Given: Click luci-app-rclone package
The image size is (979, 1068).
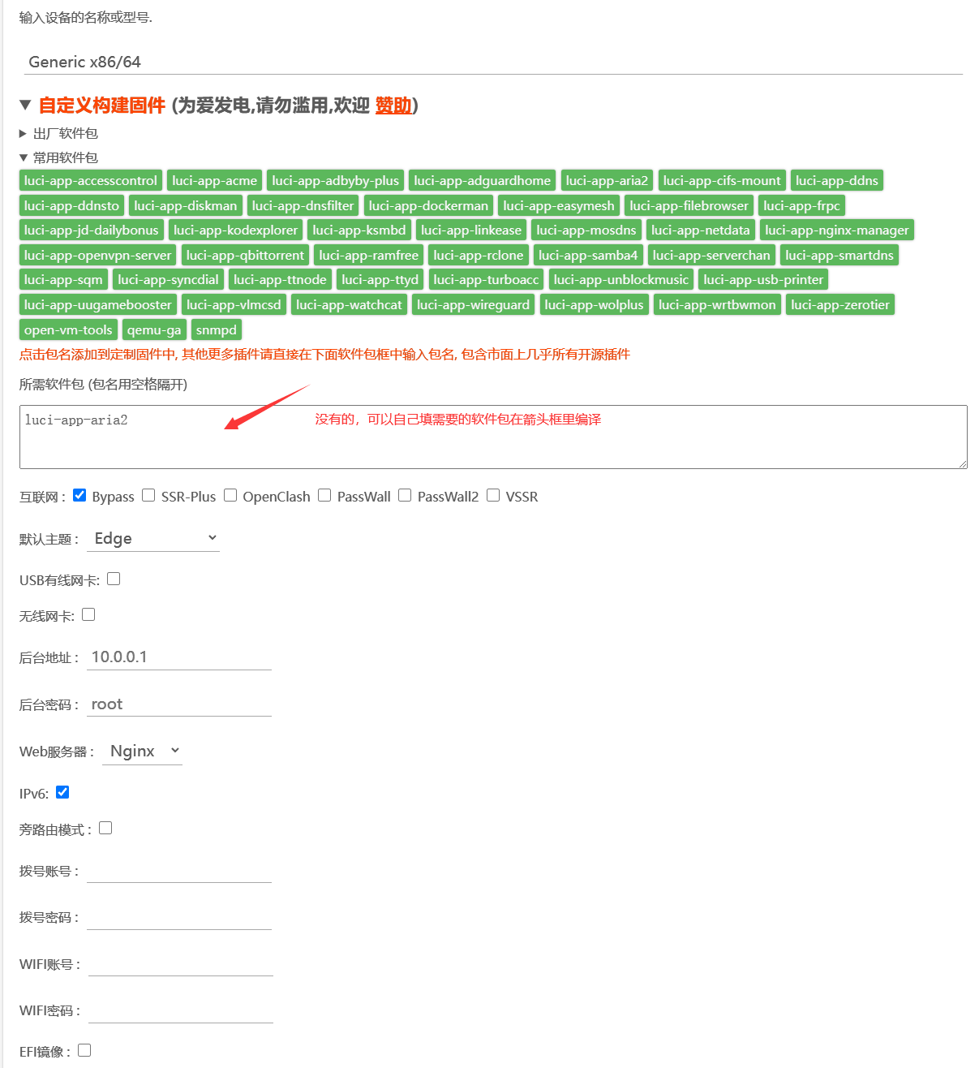Looking at the screenshot, I should [479, 255].
